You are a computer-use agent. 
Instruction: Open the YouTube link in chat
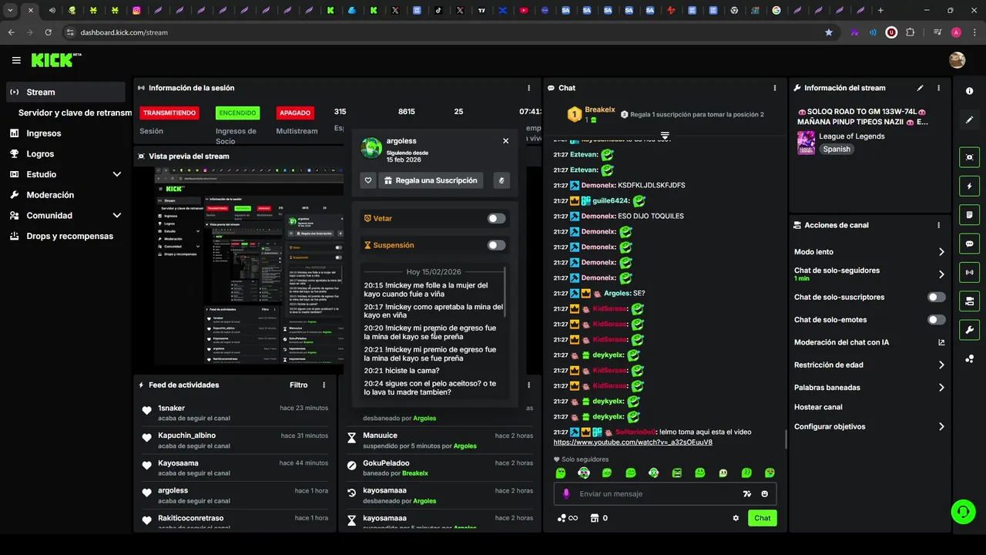tap(632, 442)
